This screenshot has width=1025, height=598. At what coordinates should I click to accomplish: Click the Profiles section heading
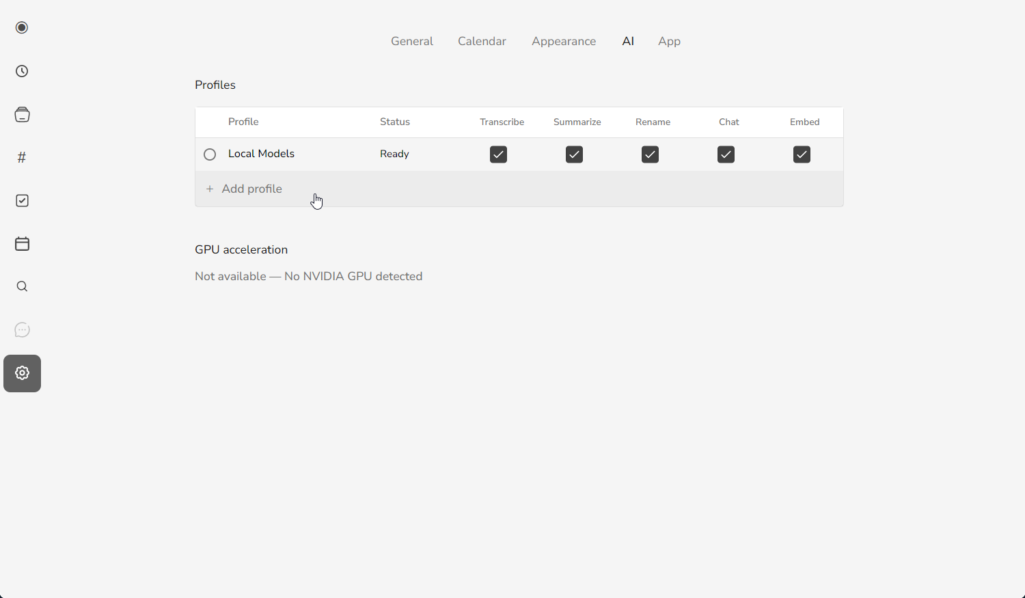215,85
